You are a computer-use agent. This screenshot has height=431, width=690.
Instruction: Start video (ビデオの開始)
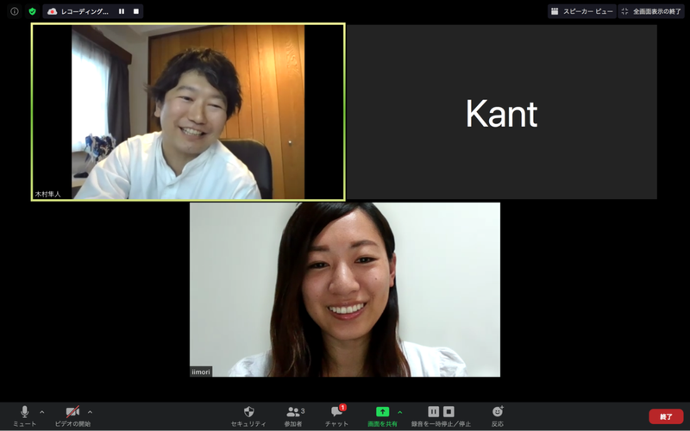tap(72, 416)
